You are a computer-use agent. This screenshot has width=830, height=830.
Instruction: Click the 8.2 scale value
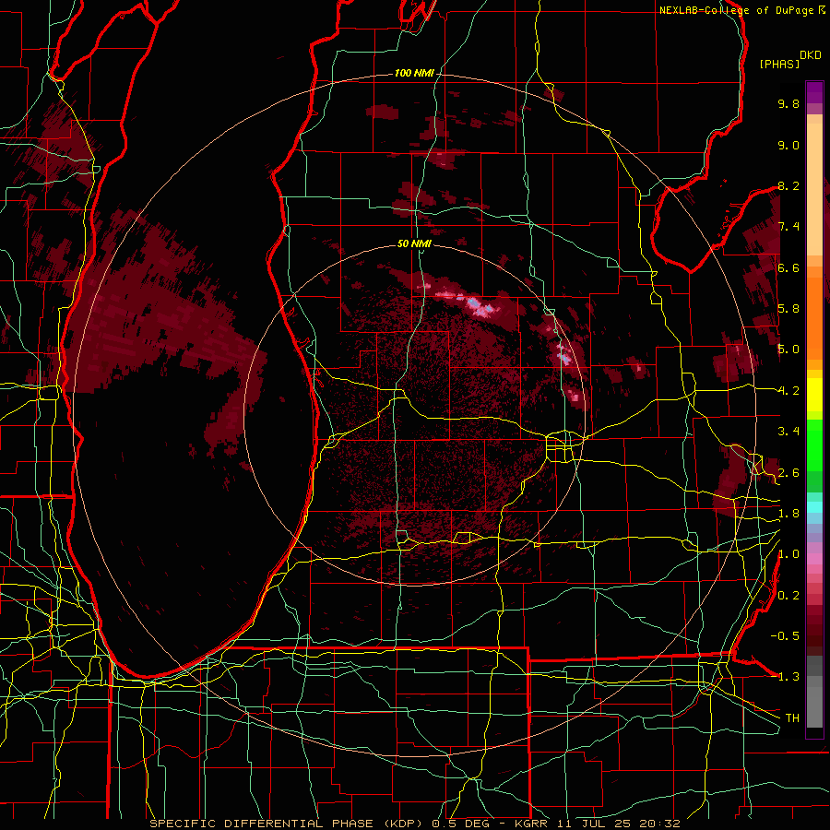[788, 186]
